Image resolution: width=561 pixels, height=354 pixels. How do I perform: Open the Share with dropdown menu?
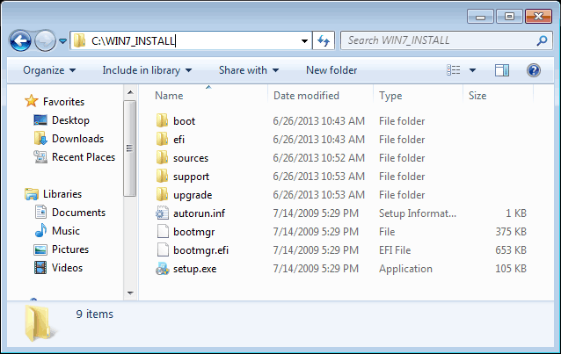tap(248, 70)
